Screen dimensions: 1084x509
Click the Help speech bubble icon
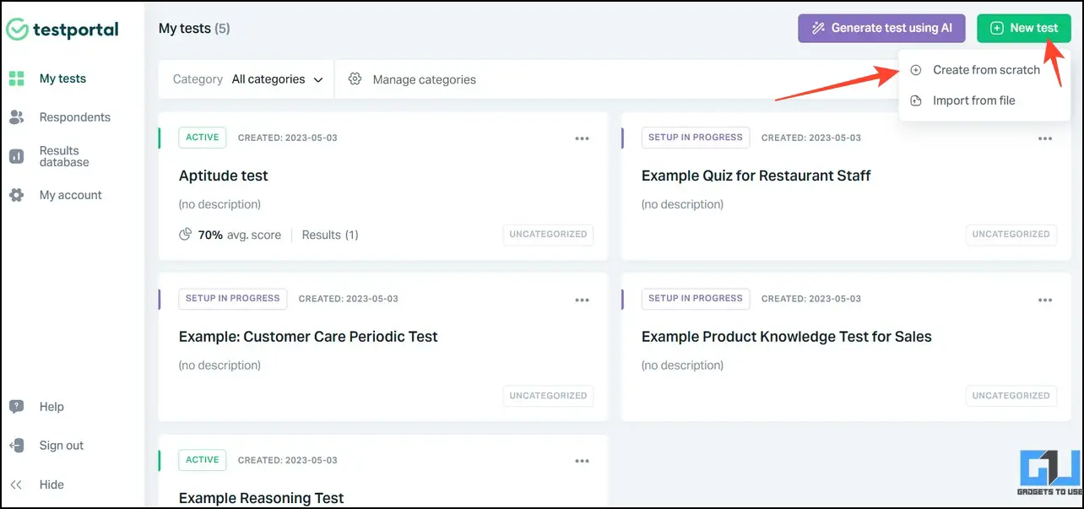16,407
